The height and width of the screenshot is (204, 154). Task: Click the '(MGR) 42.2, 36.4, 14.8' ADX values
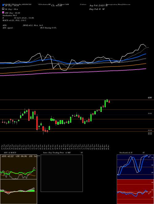pos(33,25)
